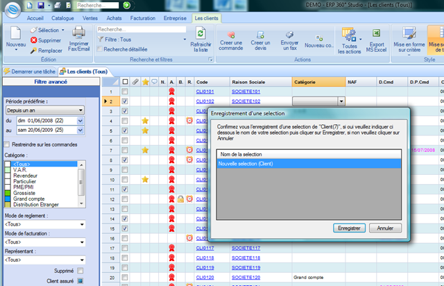444x286 pixels.
Task: Click Créer une commande icon
Action: tap(231, 35)
